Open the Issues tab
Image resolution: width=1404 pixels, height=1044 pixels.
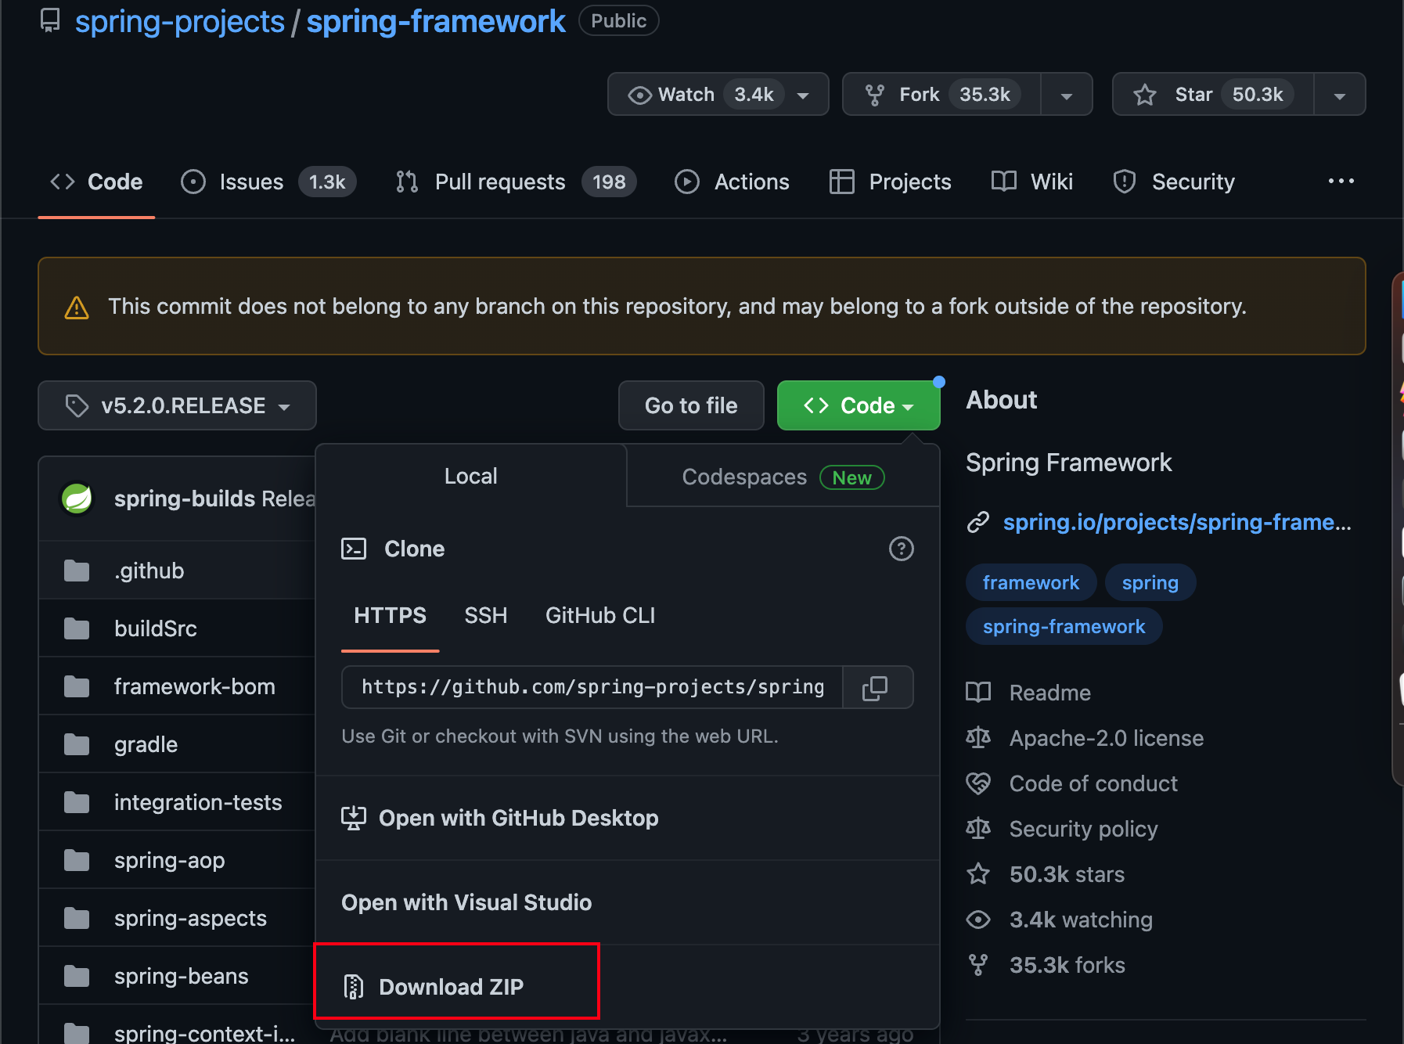click(268, 182)
